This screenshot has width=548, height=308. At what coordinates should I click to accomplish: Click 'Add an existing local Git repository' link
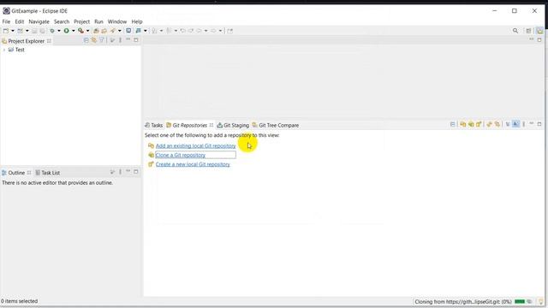coord(196,145)
